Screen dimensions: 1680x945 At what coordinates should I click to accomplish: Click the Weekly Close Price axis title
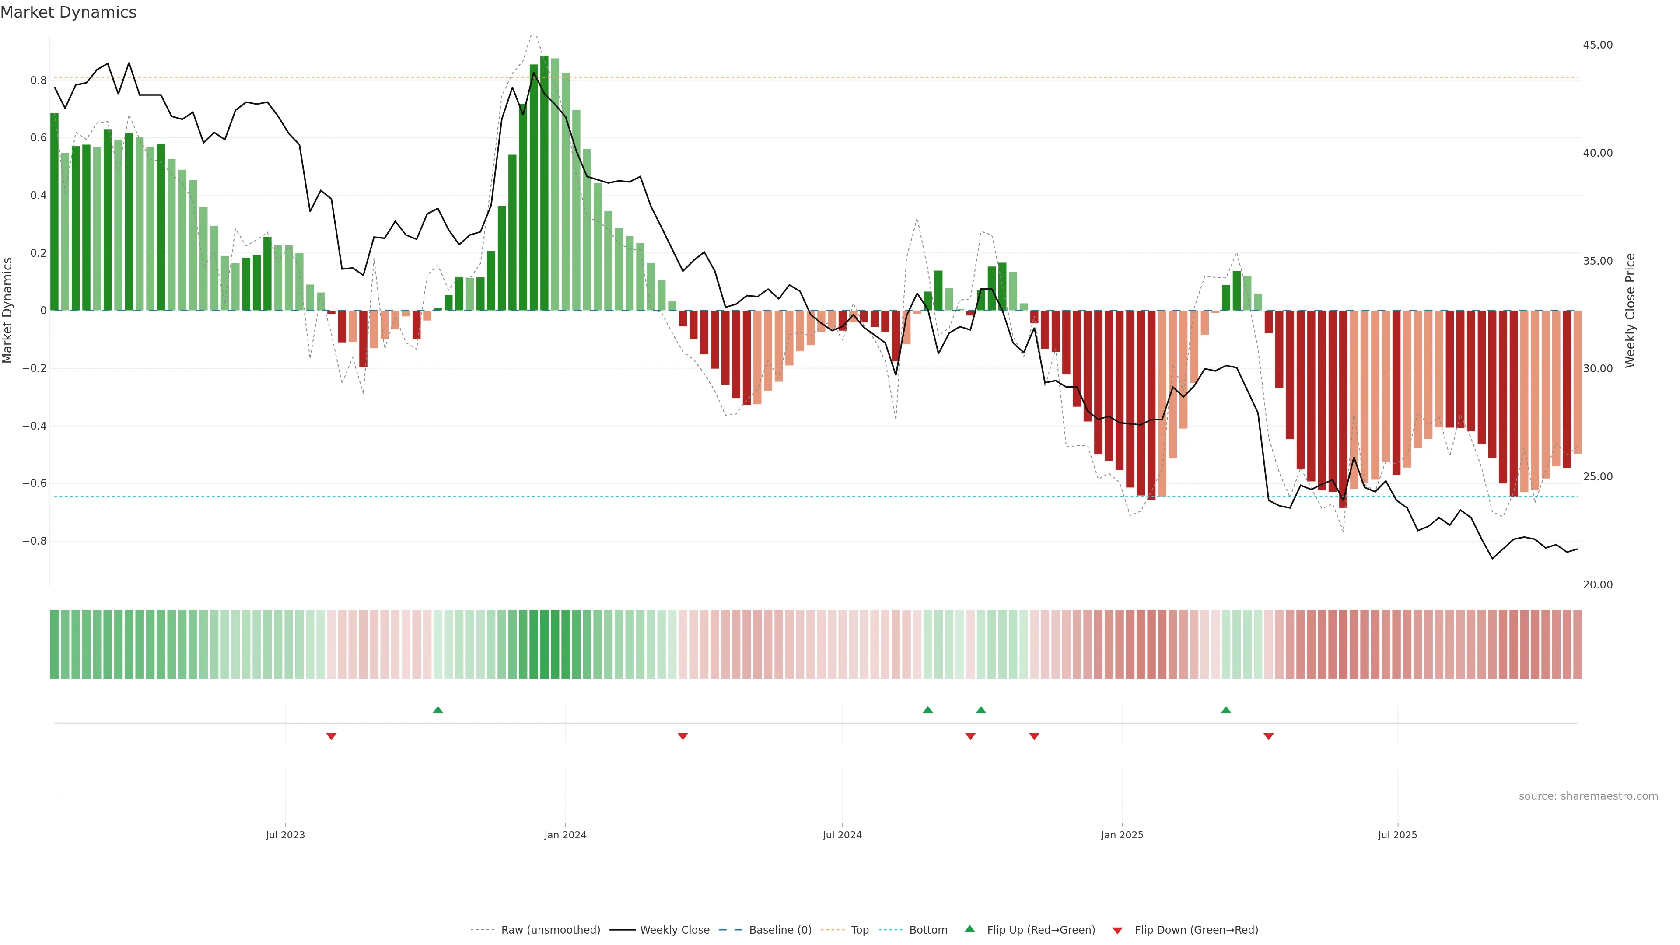pyautogui.click(x=1630, y=311)
